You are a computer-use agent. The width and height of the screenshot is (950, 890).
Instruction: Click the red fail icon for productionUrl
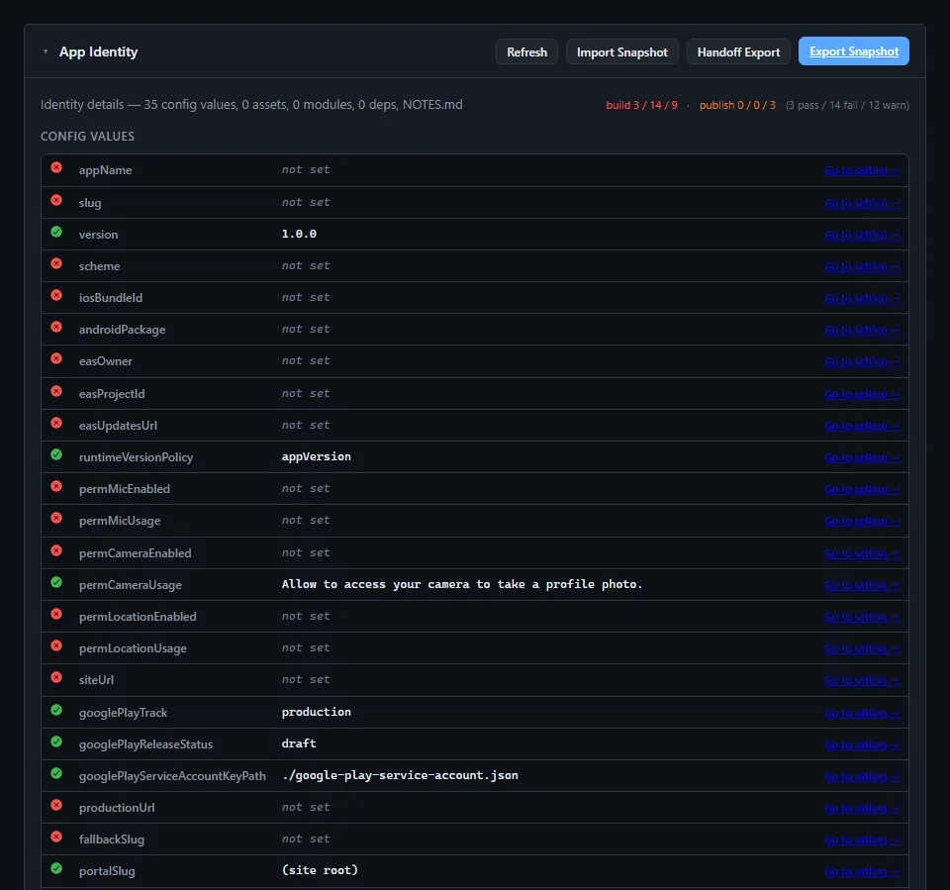(x=56, y=805)
